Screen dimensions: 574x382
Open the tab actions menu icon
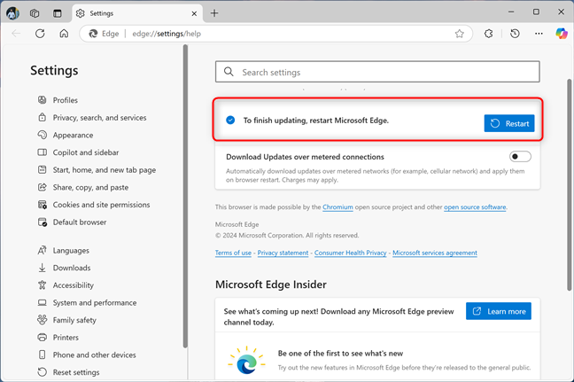pos(58,13)
